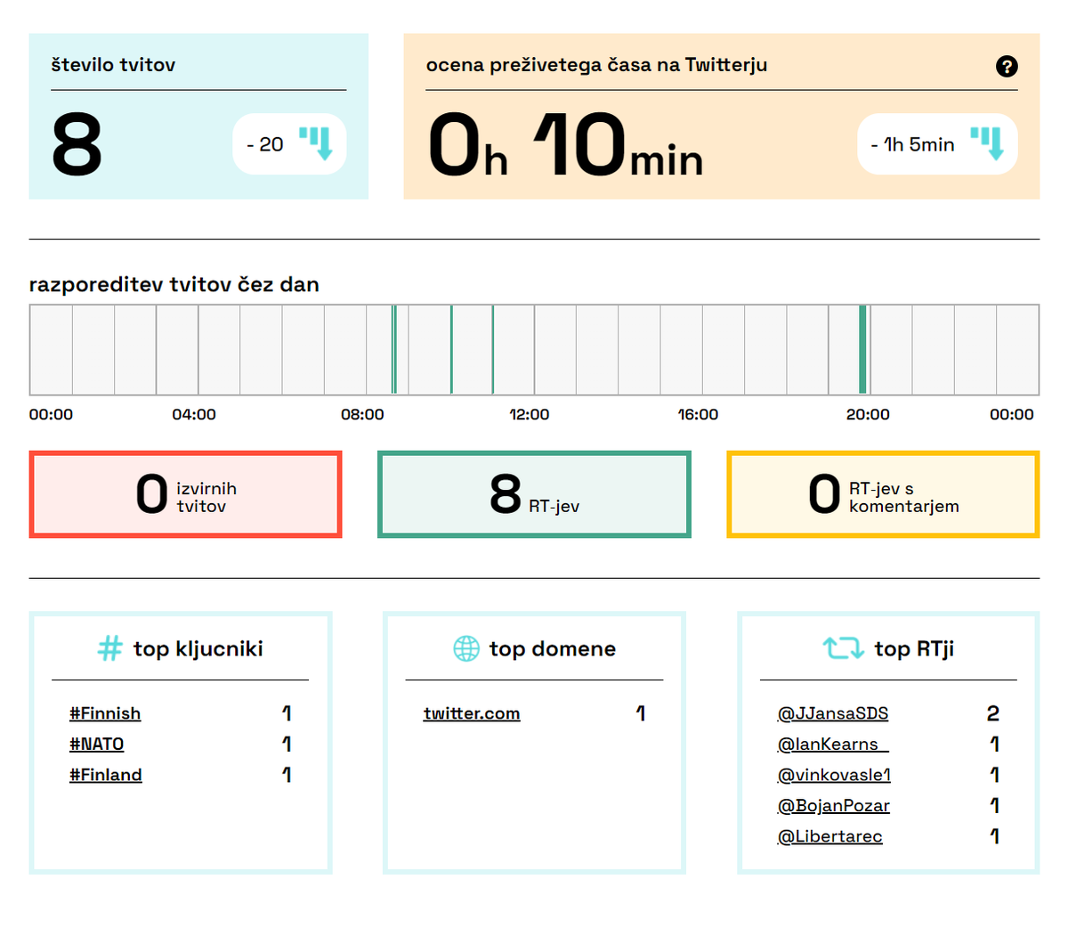Screen dimensions: 1068x936
Task: Click the 08:00 timeline label
Action: 362,414
